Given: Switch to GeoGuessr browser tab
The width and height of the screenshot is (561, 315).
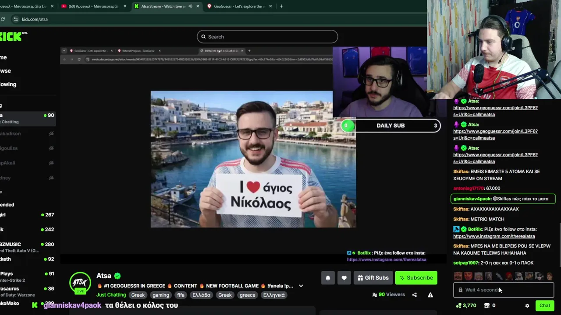Looking at the screenshot, I should (x=240, y=6).
